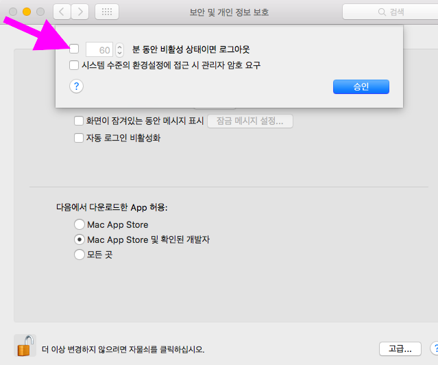438x365 pixels.
Task: Select Mac App Store 및 확인된 개발자 option
Action: coord(80,239)
